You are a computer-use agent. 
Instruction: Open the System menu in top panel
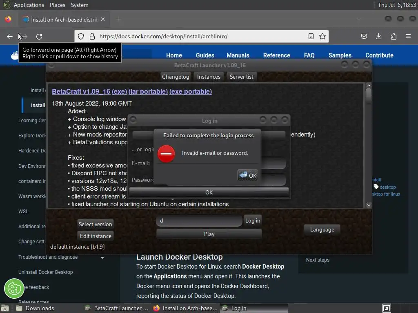(80, 5)
